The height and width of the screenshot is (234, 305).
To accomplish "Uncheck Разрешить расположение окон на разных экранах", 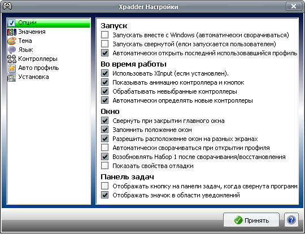I will [105, 139].
